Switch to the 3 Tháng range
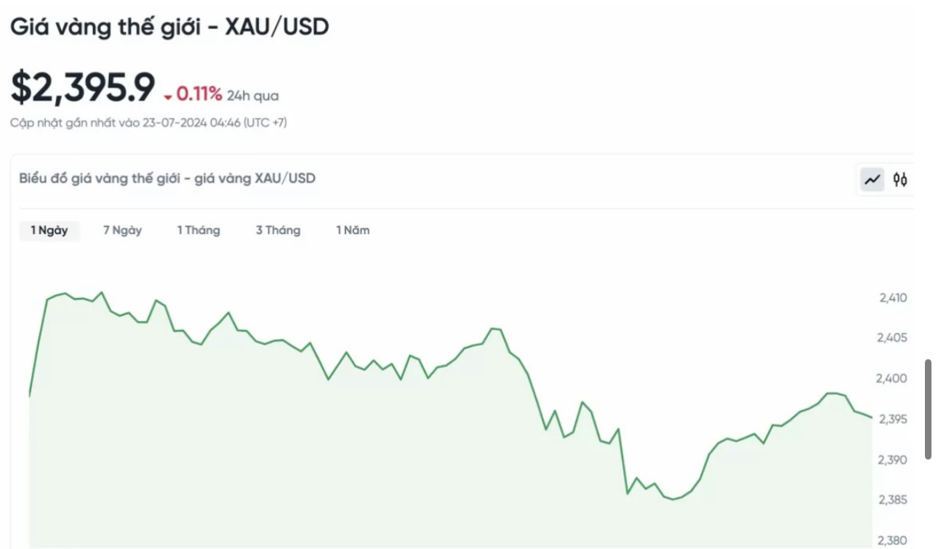 (278, 231)
